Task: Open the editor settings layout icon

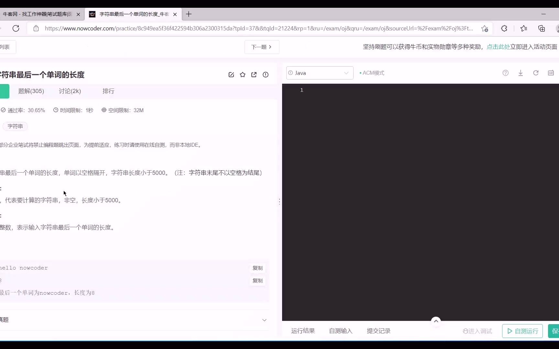Action: pos(551,73)
